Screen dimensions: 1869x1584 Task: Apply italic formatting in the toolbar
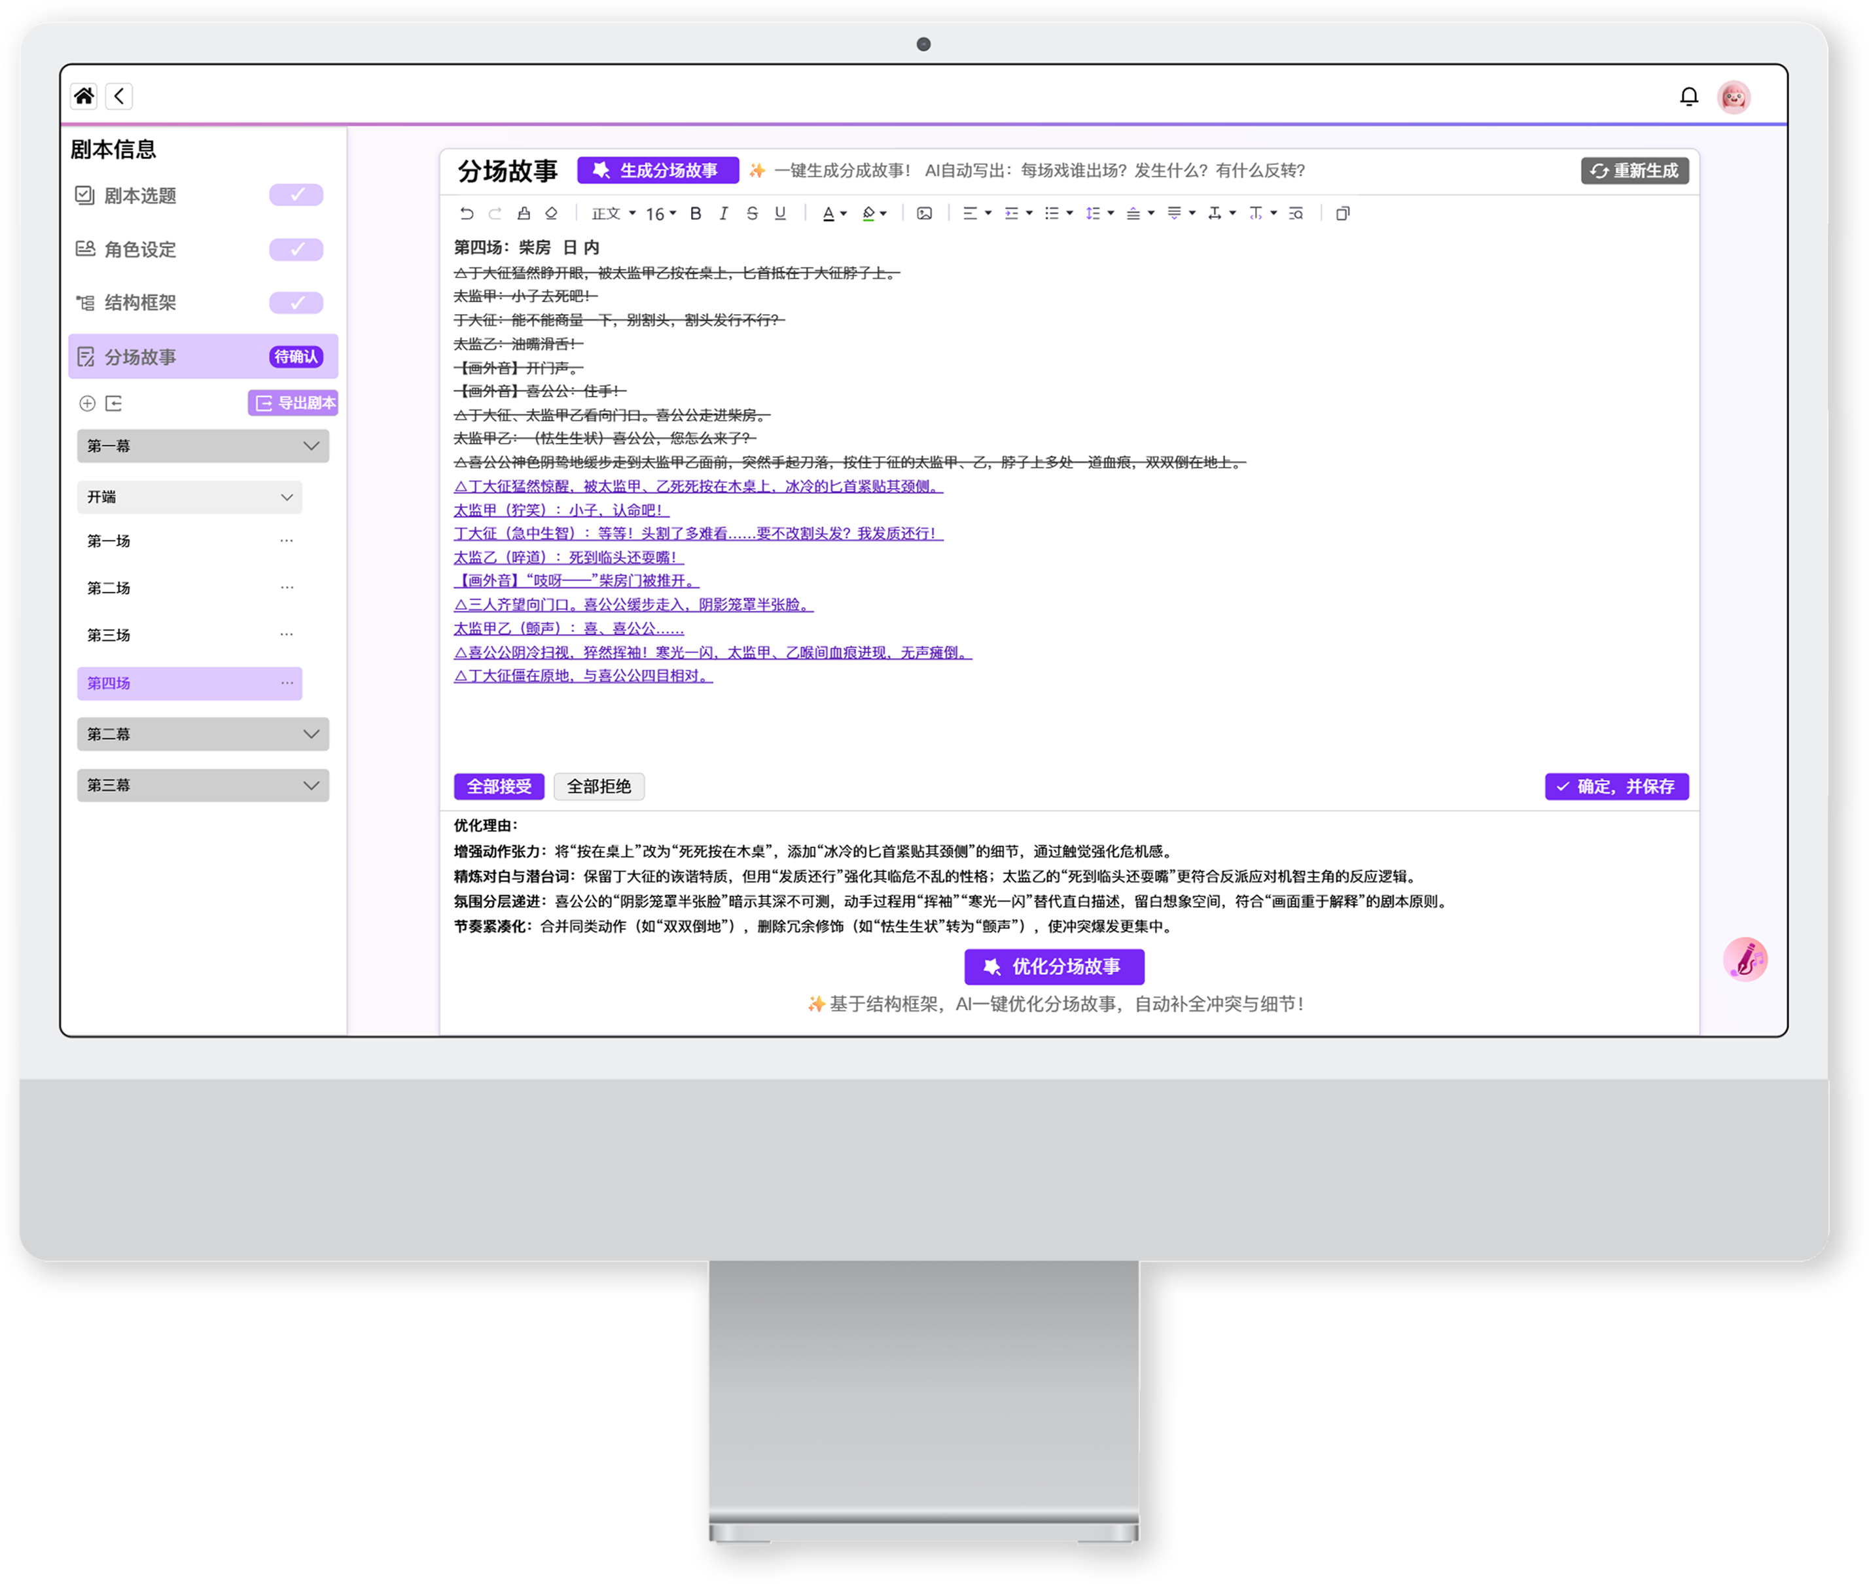click(x=723, y=214)
